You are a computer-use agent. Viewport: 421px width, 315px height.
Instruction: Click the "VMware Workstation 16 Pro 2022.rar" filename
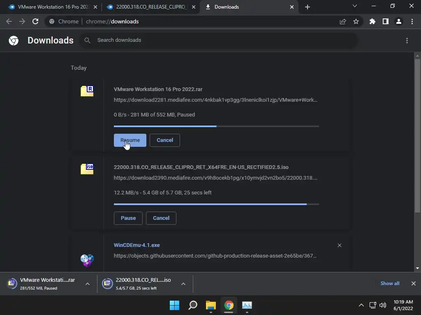click(x=158, y=89)
